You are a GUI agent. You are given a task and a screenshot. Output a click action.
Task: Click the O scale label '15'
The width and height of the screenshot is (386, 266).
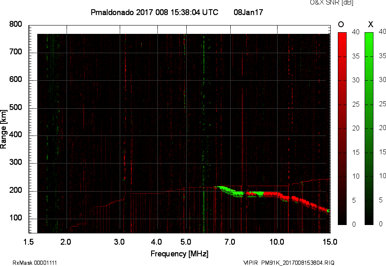pos(356,152)
